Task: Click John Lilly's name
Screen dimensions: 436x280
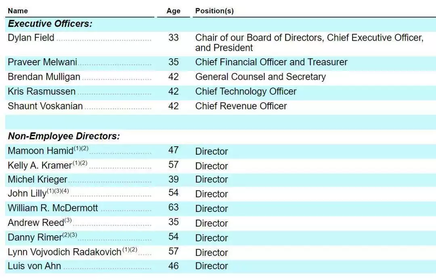Action: 27,194
